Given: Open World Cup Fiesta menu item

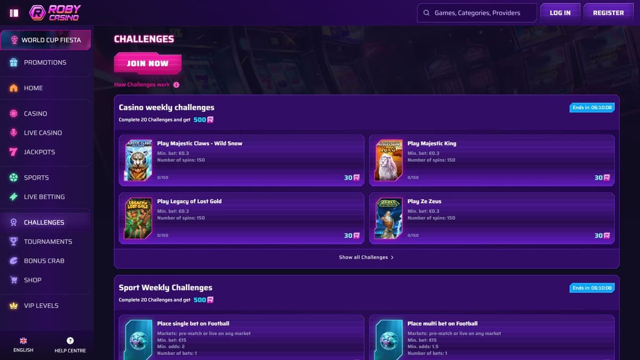Looking at the screenshot, I should (x=45, y=40).
